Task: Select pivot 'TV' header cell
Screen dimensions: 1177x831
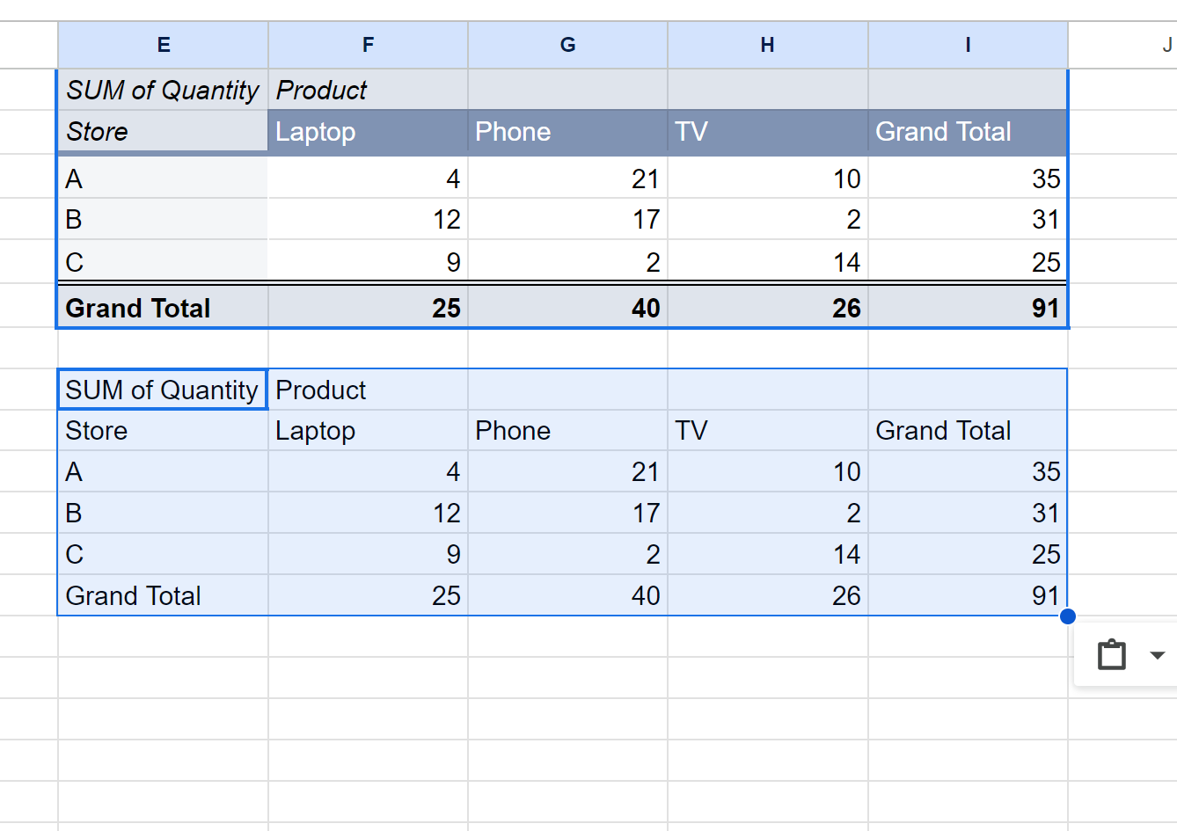Action: tap(768, 132)
